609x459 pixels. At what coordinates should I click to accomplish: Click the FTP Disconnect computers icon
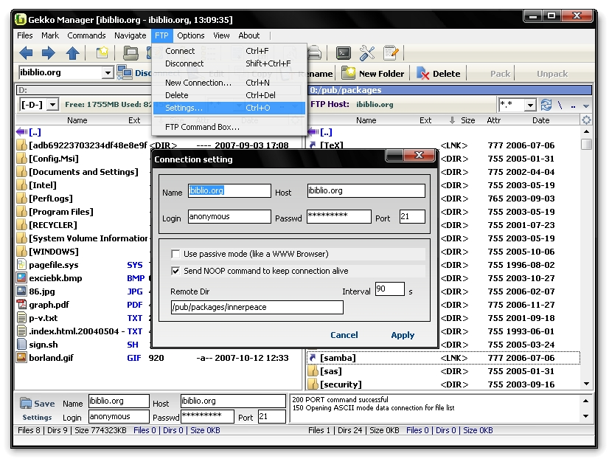(x=125, y=72)
